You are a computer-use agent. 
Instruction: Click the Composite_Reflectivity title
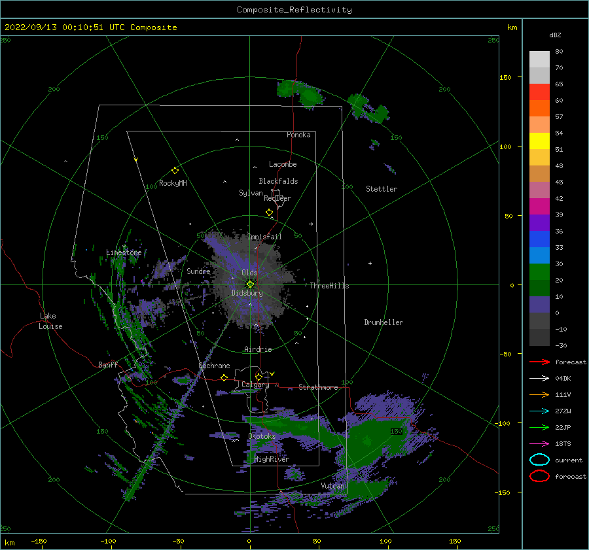(294, 10)
